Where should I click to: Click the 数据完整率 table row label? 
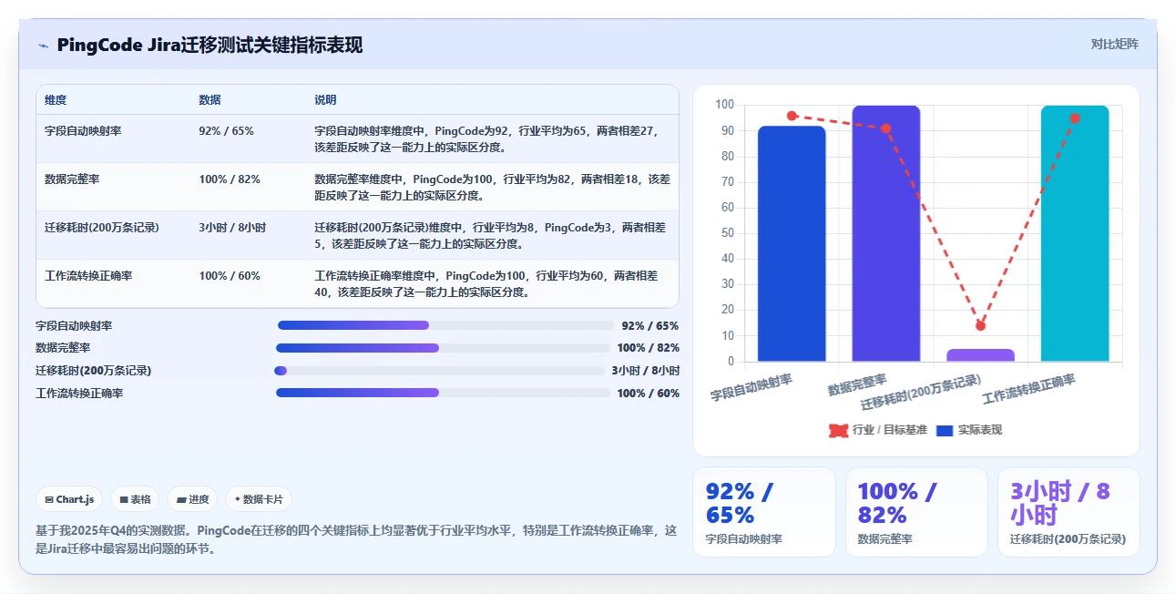(x=72, y=179)
